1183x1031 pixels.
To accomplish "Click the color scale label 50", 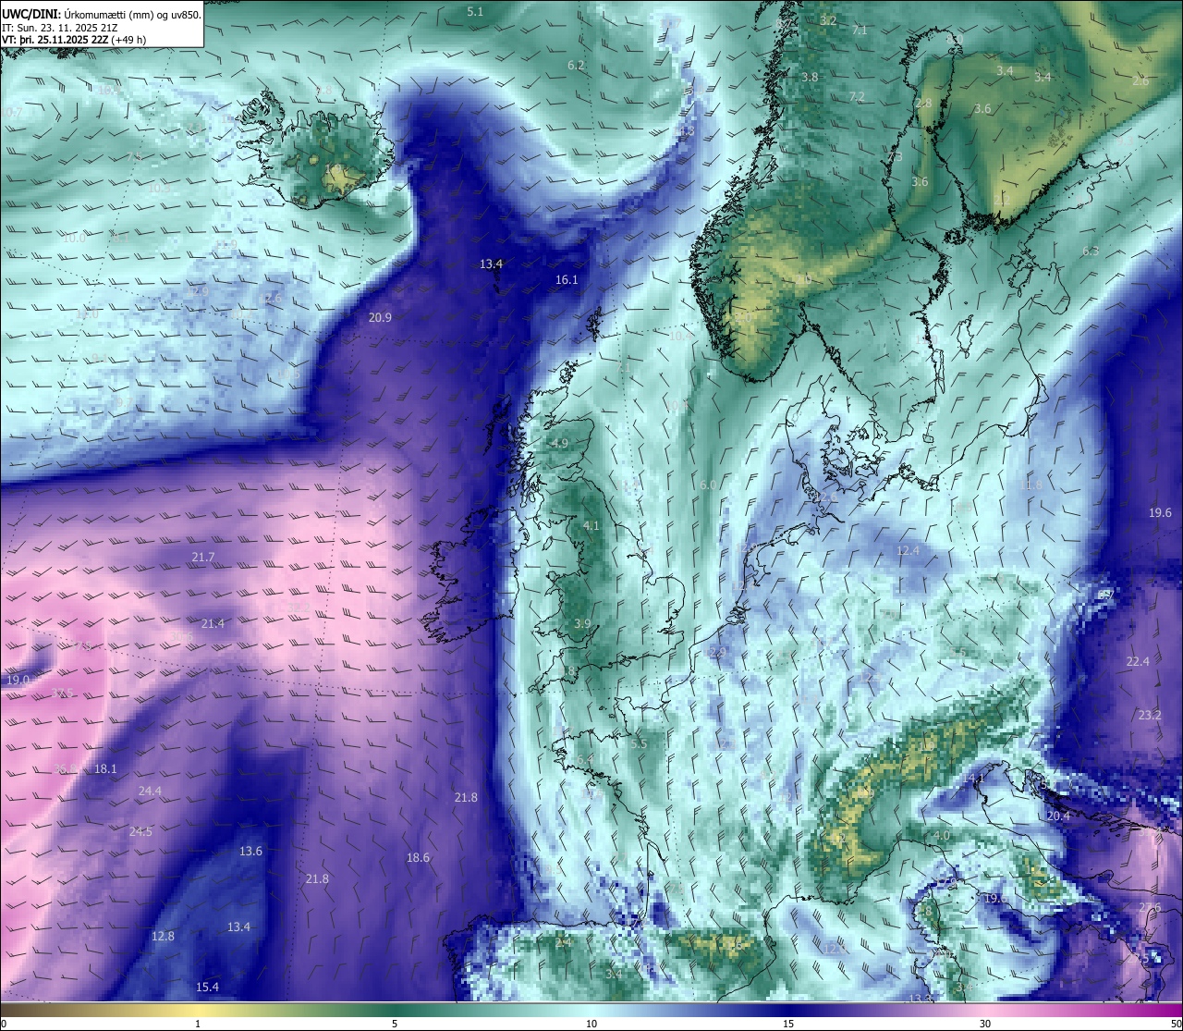I will (x=1176, y=1024).
